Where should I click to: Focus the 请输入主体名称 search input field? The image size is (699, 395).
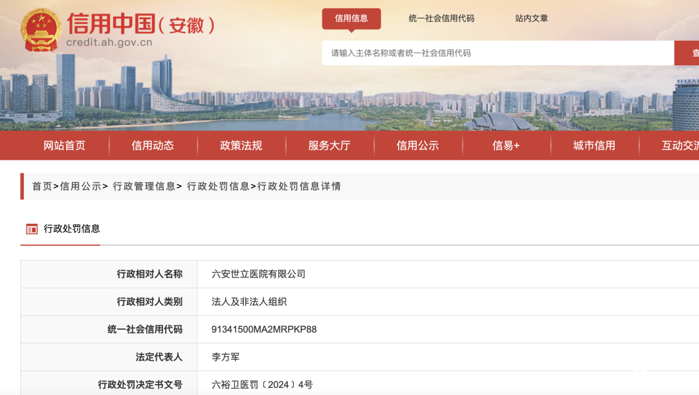[x=498, y=53]
